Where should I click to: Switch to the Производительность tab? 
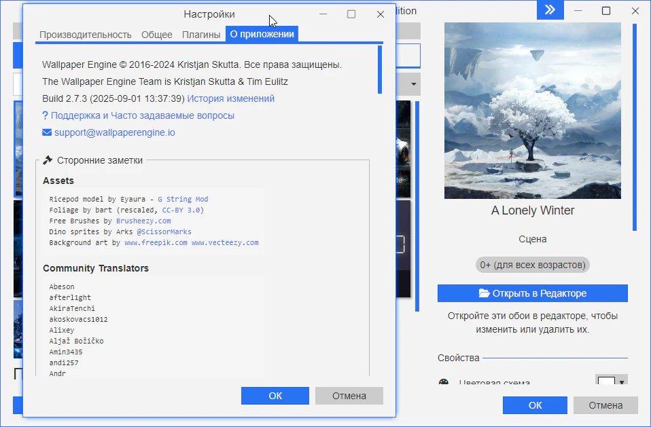tap(85, 35)
